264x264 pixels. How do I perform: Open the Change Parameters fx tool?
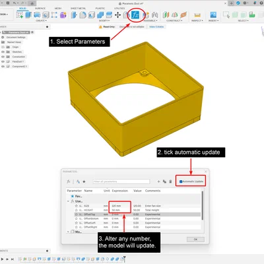click(x=135, y=15)
